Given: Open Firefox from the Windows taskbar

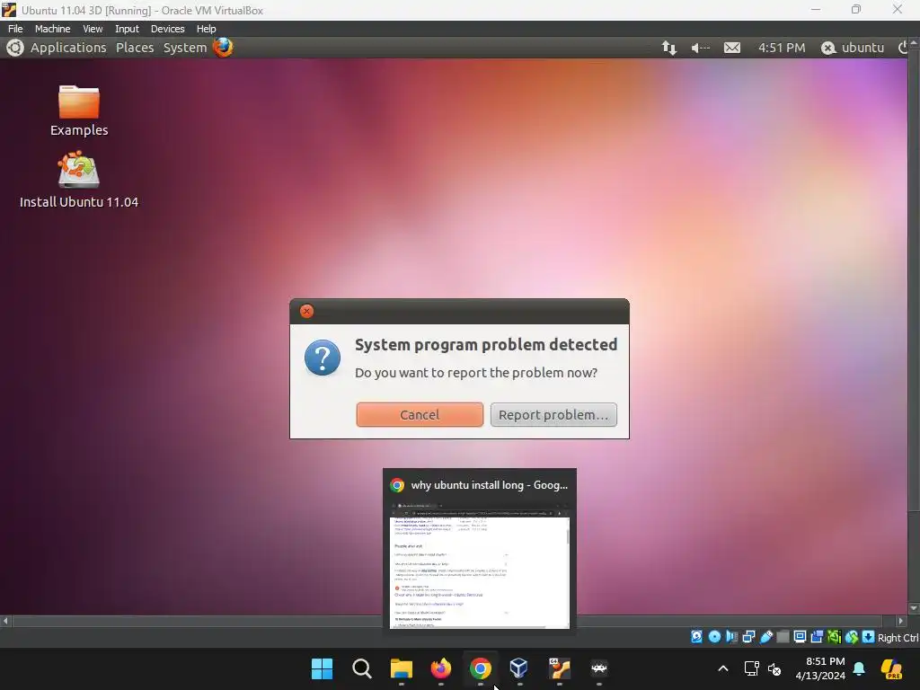Looking at the screenshot, I should coord(440,668).
